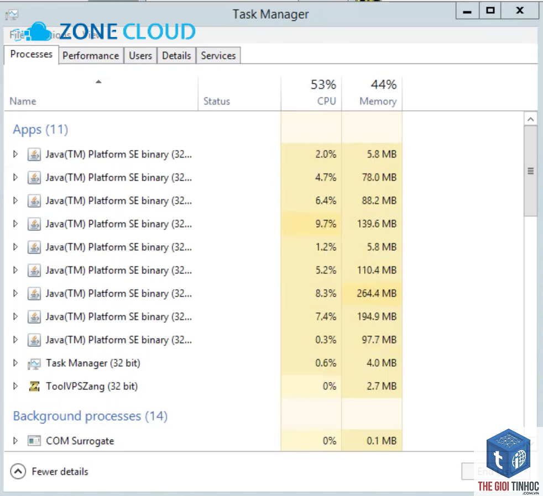Viewport: 543px width, 496px height.
Task: Open the Services tab
Action: tap(218, 56)
